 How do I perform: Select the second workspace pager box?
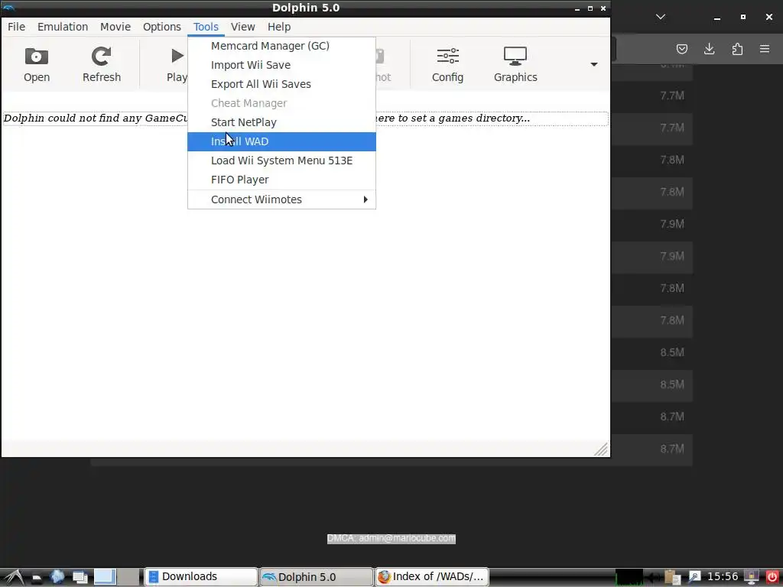tap(128, 577)
